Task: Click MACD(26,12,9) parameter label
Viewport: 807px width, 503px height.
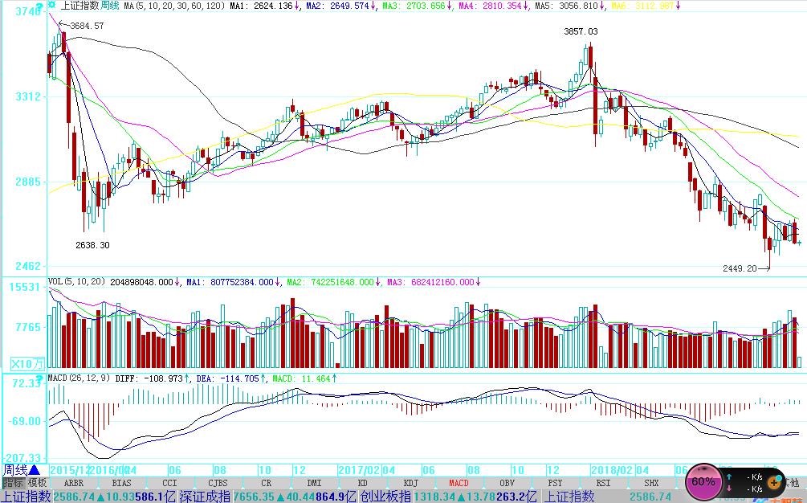Action: pyautogui.click(x=79, y=378)
